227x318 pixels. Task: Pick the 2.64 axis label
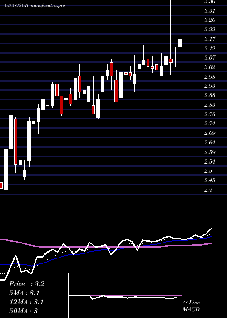pyautogui.click(x=210, y=143)
